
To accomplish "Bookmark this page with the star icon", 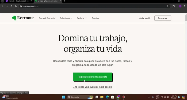I will [x=167, y=6].
